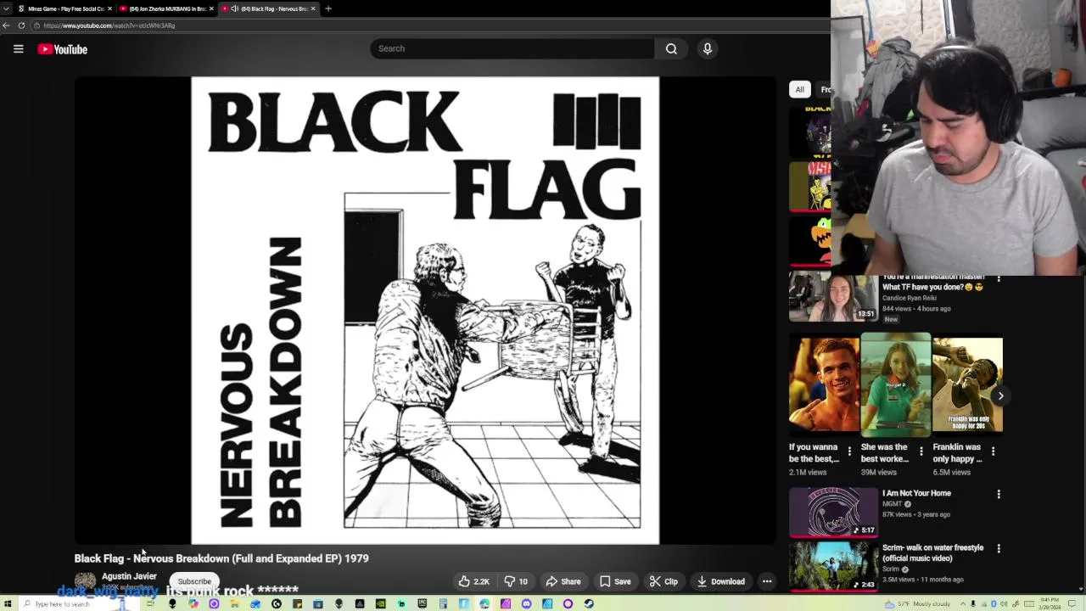Click the search magnifier button
The height and width of the screenshot is (611, 1086).
pos(671,48)
